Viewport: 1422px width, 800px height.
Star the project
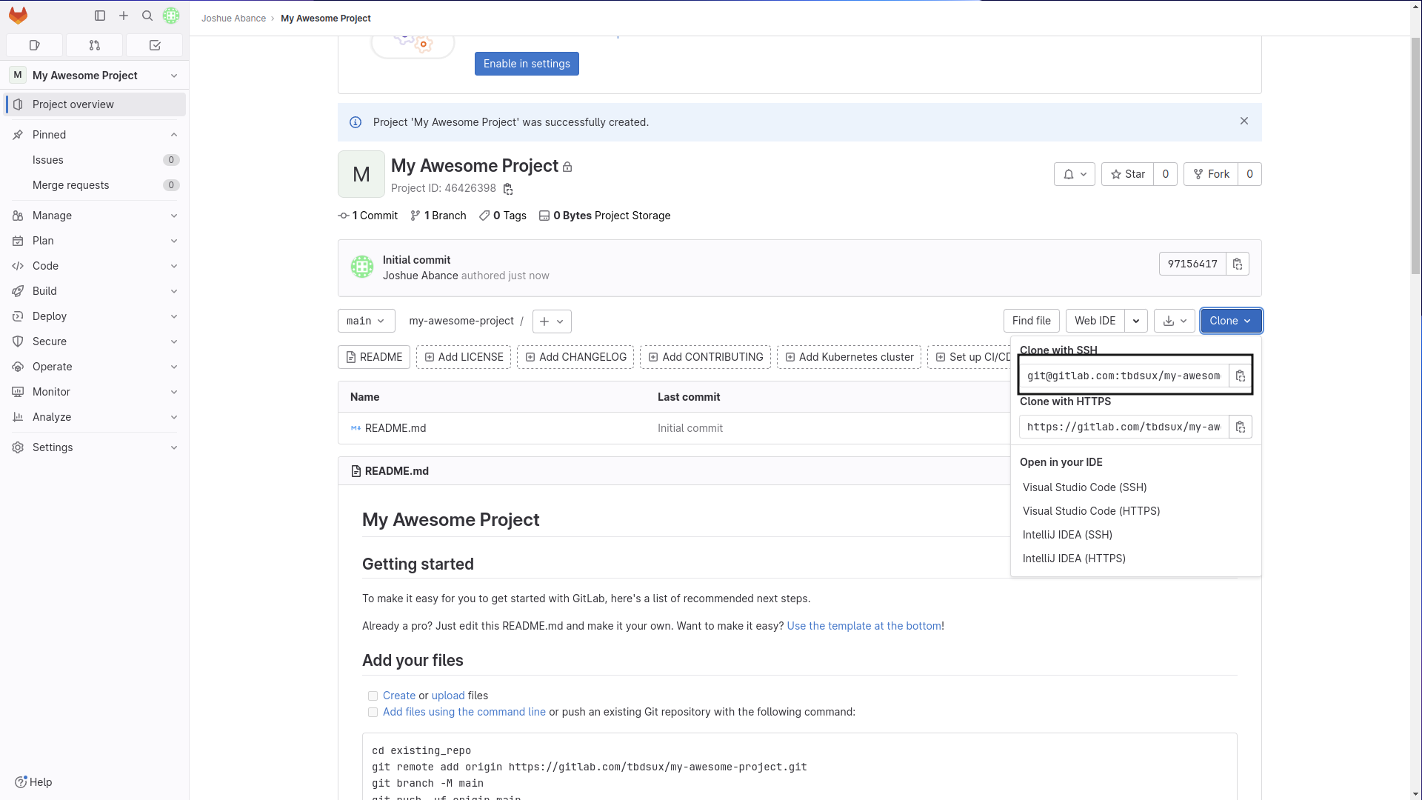[1127, 174]
